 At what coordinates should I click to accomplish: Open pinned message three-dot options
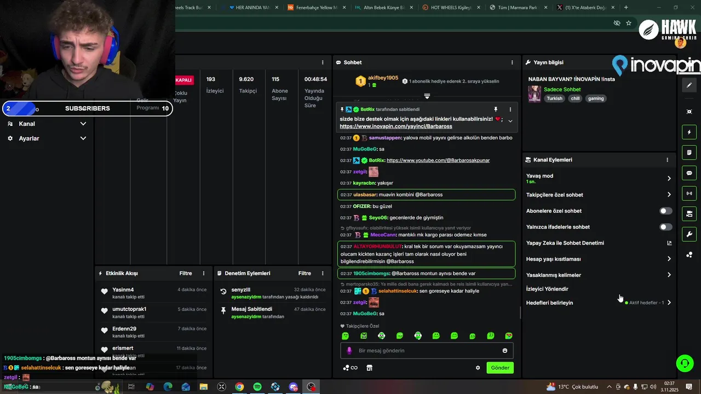510,109
